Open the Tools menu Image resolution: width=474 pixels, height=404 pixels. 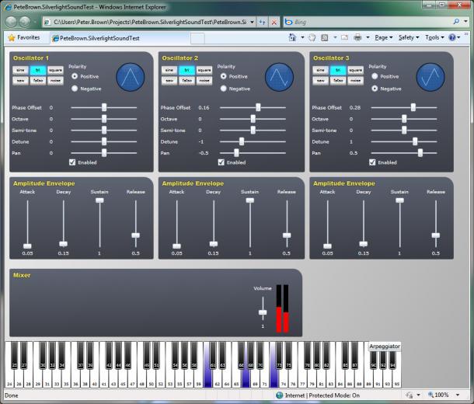(434, 37)
